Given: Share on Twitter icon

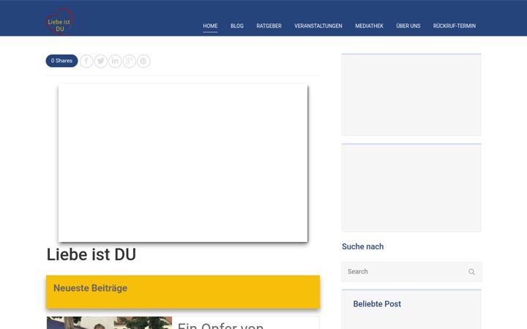Looking at the screenshot, I should point(101,61).
